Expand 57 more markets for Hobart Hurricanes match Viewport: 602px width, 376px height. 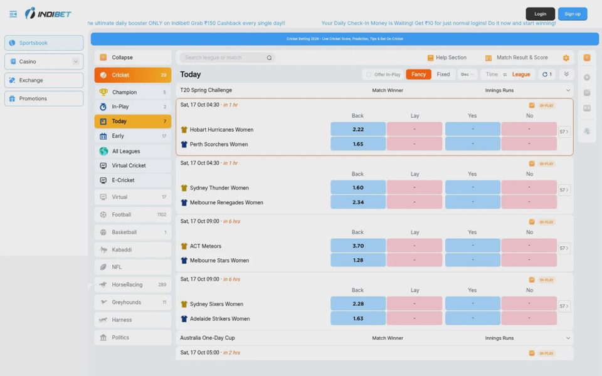pyautogui.click(x=564, y=132)
